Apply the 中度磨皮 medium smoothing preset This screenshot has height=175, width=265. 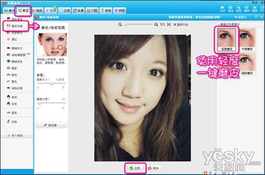point(247,39)
